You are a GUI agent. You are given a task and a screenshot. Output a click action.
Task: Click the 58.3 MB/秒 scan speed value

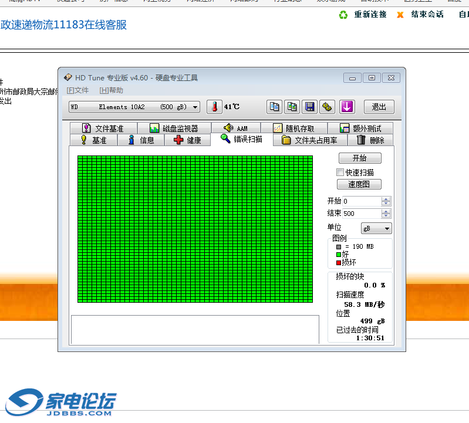364,304
